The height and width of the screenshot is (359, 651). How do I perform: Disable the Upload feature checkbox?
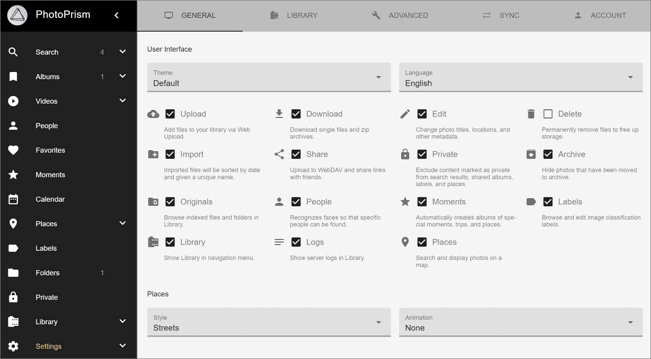(x=170, y=113)
